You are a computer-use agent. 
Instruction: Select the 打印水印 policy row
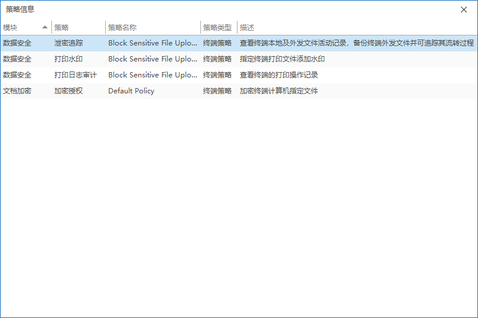pos(69,59)
